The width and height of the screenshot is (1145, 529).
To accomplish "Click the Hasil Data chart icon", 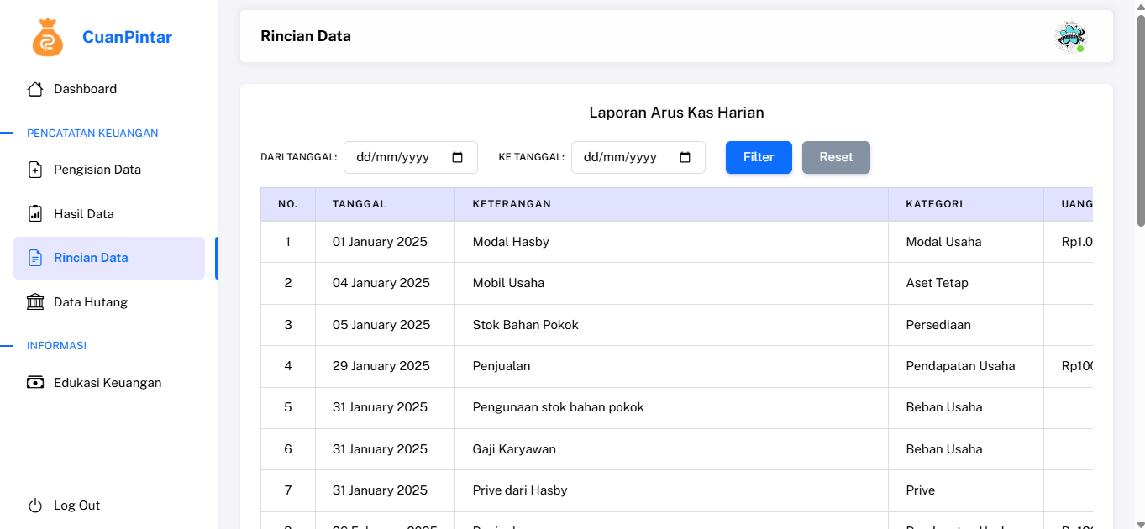I will (35, 213).
